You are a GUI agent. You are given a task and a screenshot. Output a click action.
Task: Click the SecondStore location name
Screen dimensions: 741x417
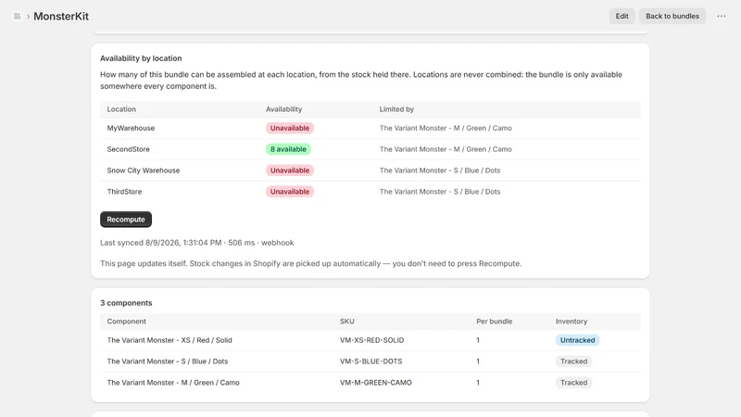pos(128,149)
